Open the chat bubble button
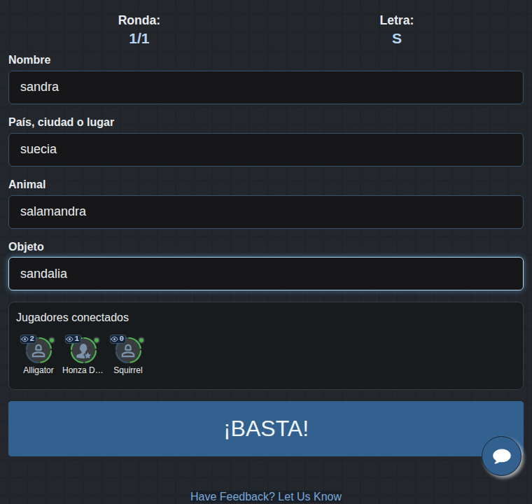 coord(501,456)
